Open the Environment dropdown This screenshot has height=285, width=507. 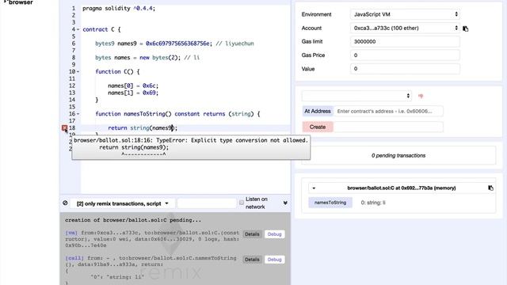[x=405, y=14]
